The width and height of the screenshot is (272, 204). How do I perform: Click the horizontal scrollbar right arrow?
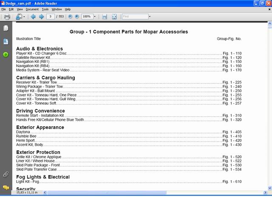[265, 193]
